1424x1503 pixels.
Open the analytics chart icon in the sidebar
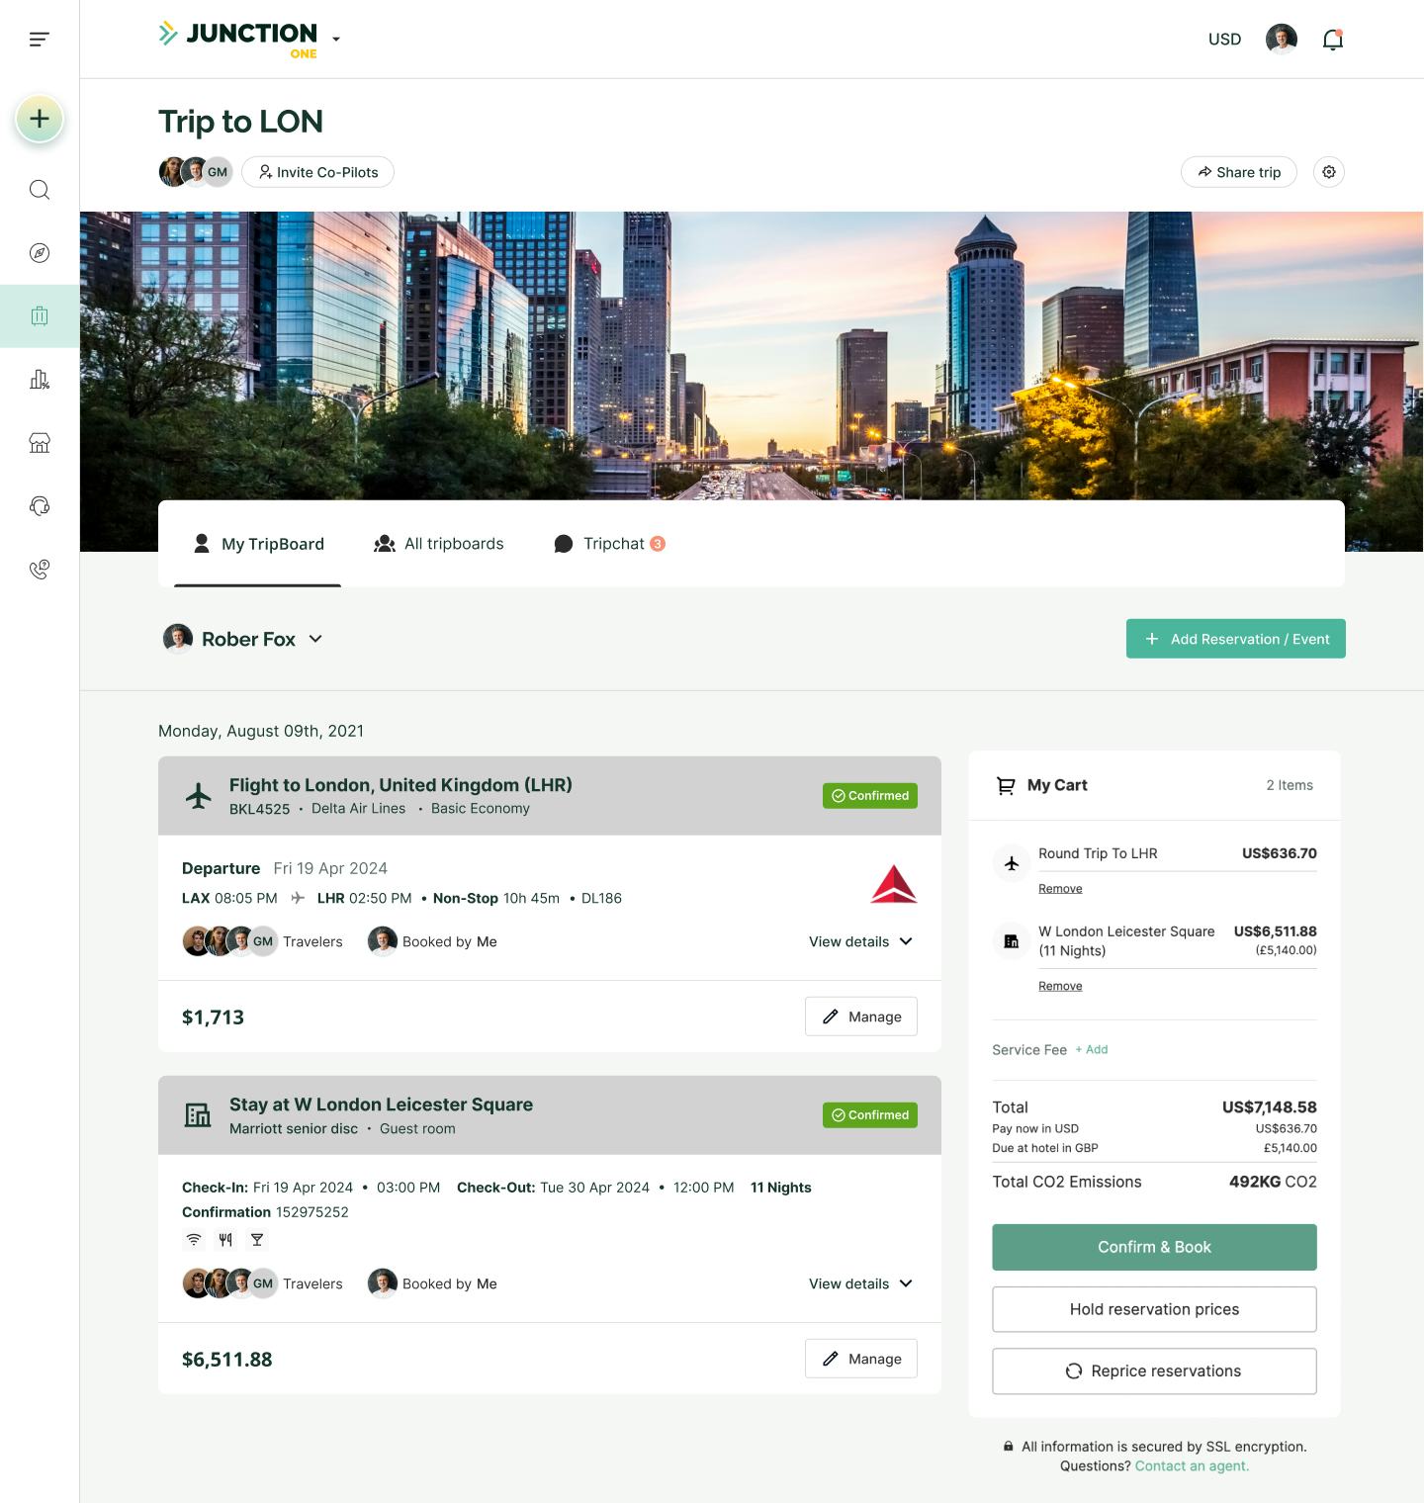pos(39,379)
